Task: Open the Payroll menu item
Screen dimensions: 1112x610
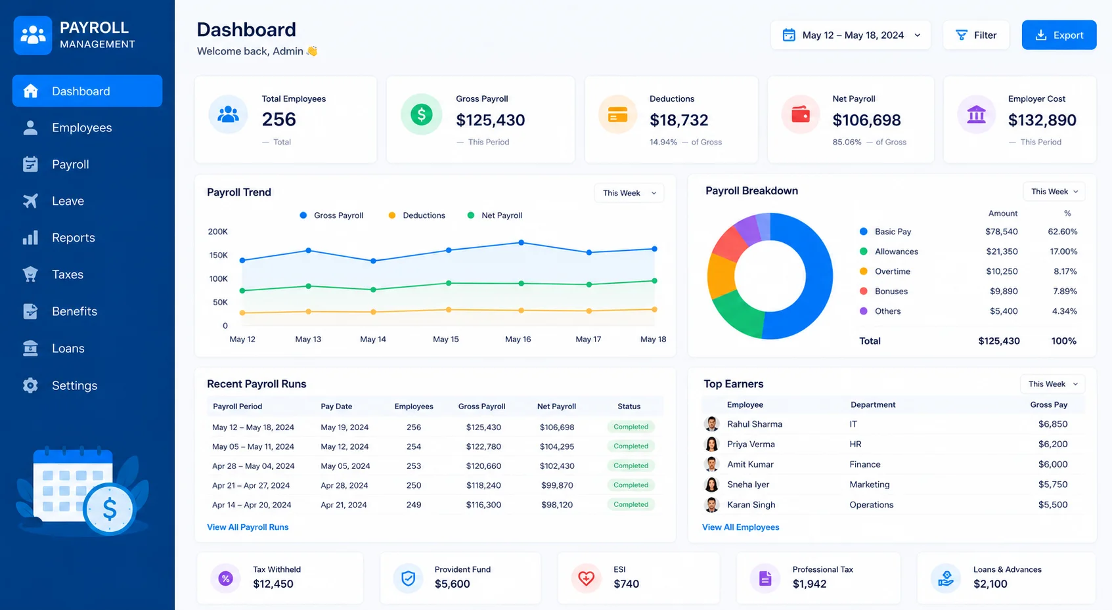Action: (x=87, y=164)
